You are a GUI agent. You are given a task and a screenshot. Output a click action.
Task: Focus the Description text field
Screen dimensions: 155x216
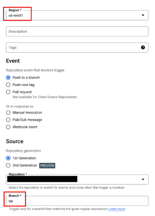(77, 32)
